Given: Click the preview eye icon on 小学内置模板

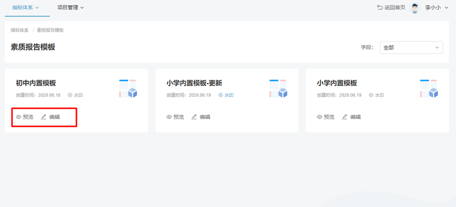Looking at the screenshot, I should tap(320, 117).
